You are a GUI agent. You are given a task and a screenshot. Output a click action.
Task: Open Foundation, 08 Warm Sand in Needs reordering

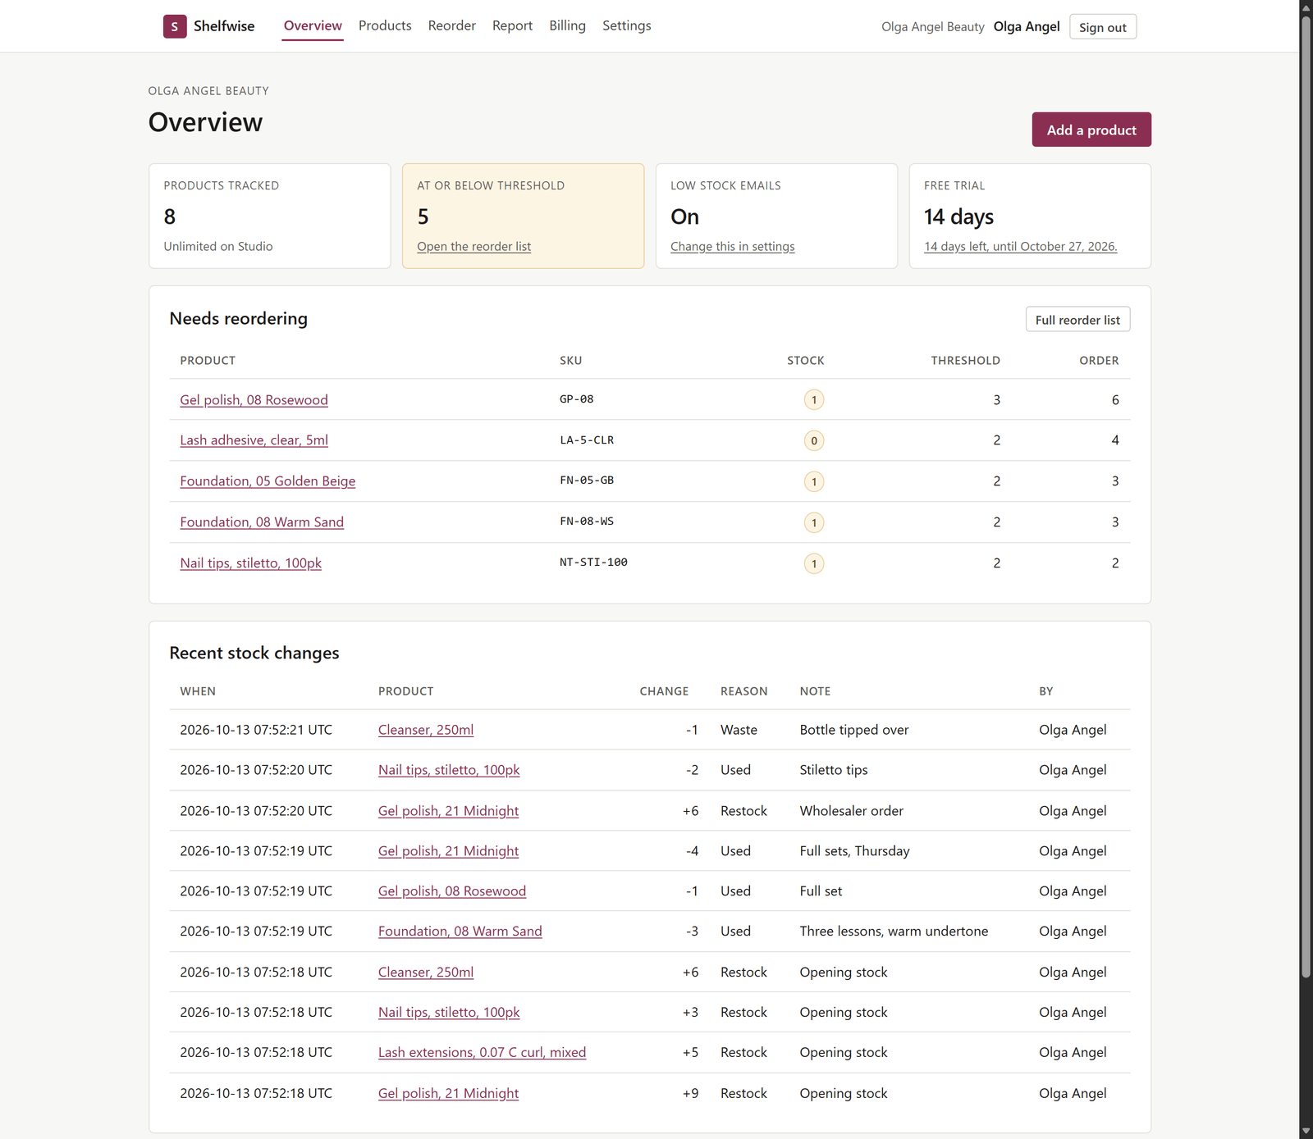pos(262,522)
